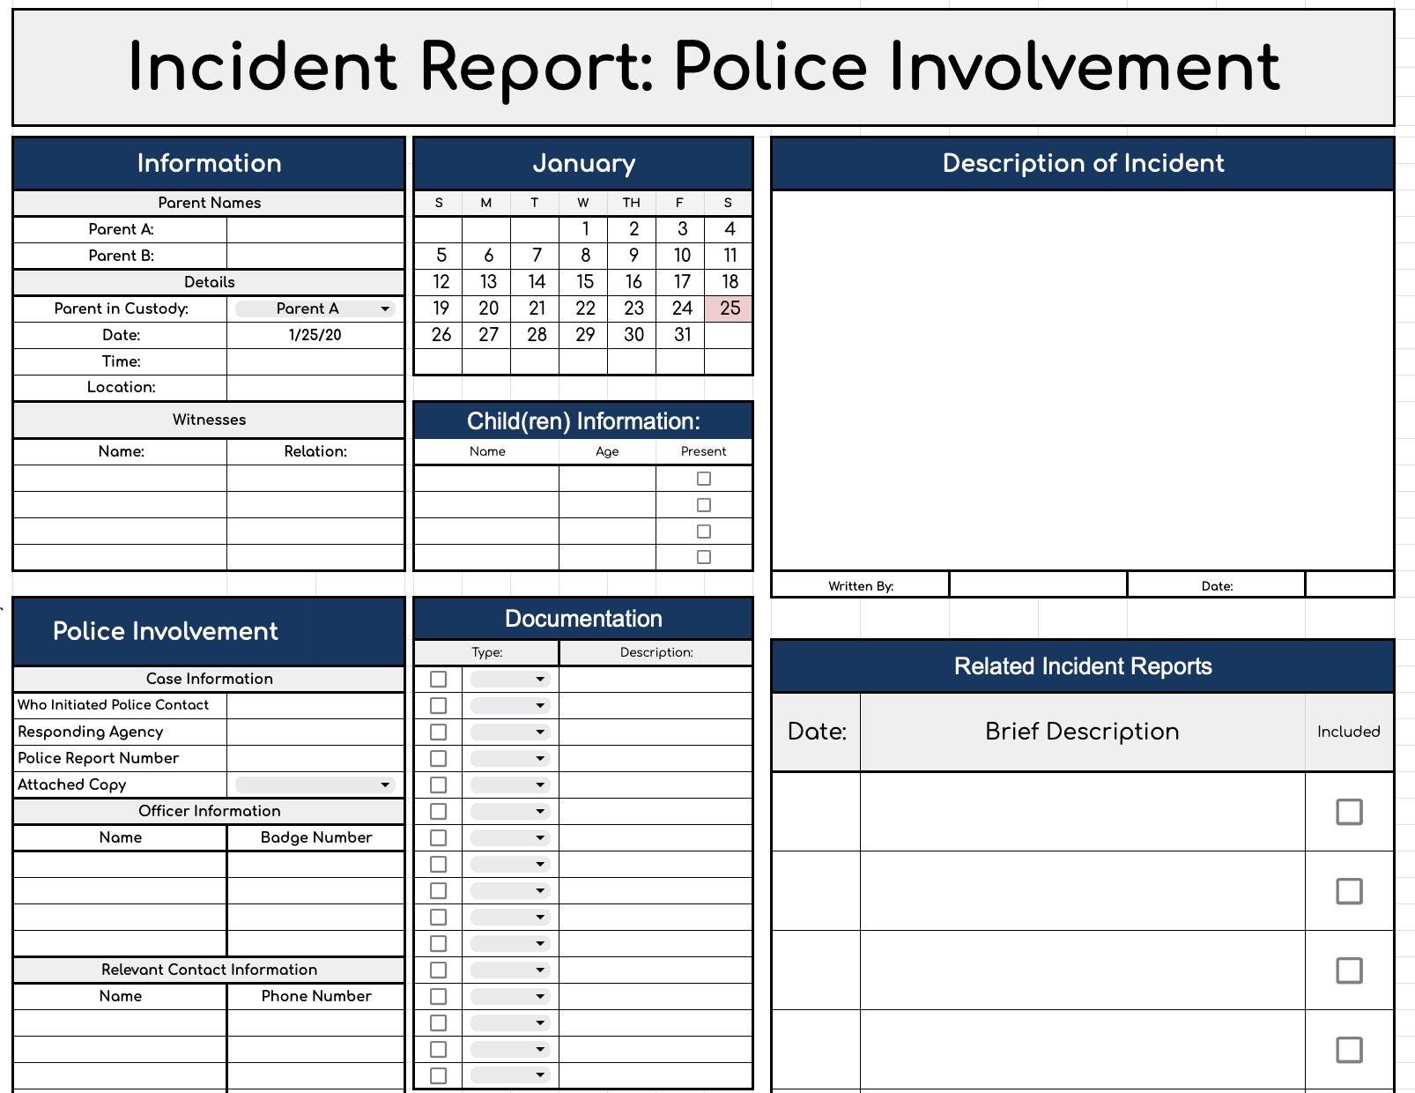The height and width of the screenshot is (1093, 1415).
Task: Click the first Officer Badge Number cell
Action: [x=315, y=864]
